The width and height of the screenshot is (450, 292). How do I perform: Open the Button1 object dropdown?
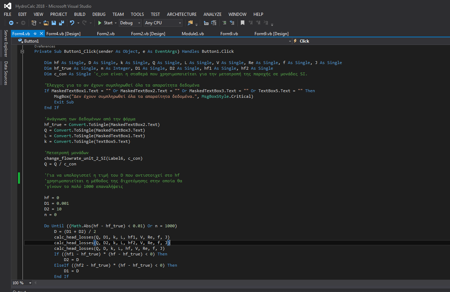tap(290, 41)
